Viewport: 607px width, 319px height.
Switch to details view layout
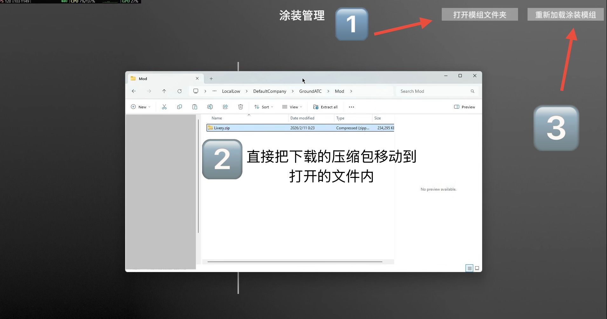[x=469, y=268]
